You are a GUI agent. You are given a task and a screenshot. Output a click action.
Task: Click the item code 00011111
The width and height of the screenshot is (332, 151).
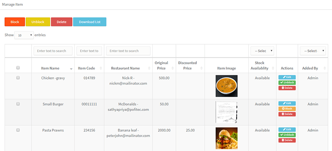pyautogui.click(x=89, y=104)
